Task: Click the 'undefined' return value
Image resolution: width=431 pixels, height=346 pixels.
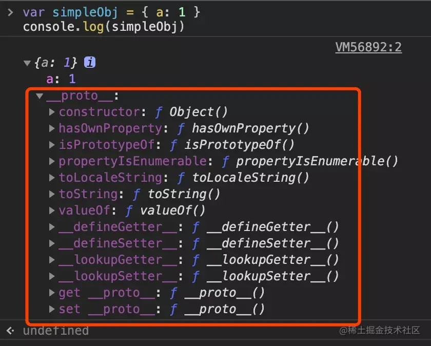Action: coord(56,331)
